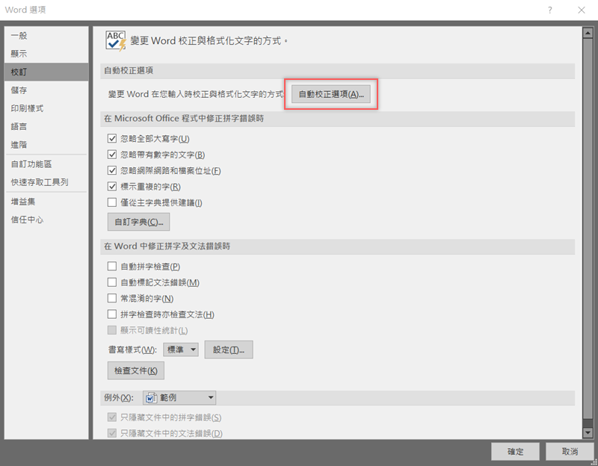Open the 書寫樣式 標準 dropdown
This screenshot has width=598, height=466.
point(181,349)
